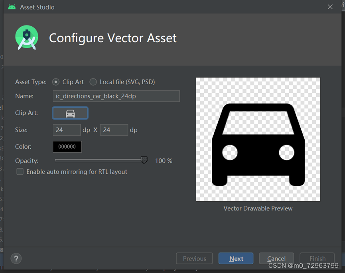Click the 100 % opacity value label
The width and height of the screenshot is (345, 273).
164,161
